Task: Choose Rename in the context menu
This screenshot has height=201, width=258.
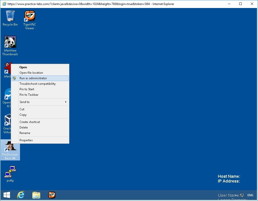Action: (x=40, y=133)
